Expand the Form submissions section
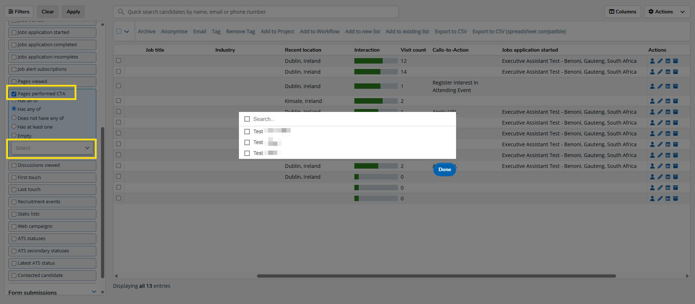Image resolution: width=695 pixels, height=304 pixels. pos(94,292)
